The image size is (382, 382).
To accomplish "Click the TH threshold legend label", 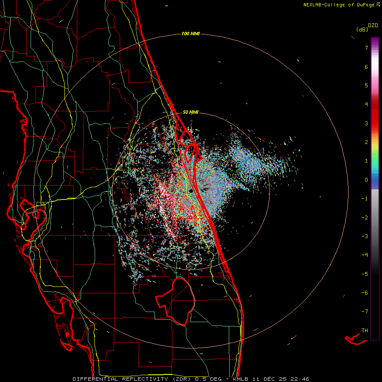I will (365, 331).
